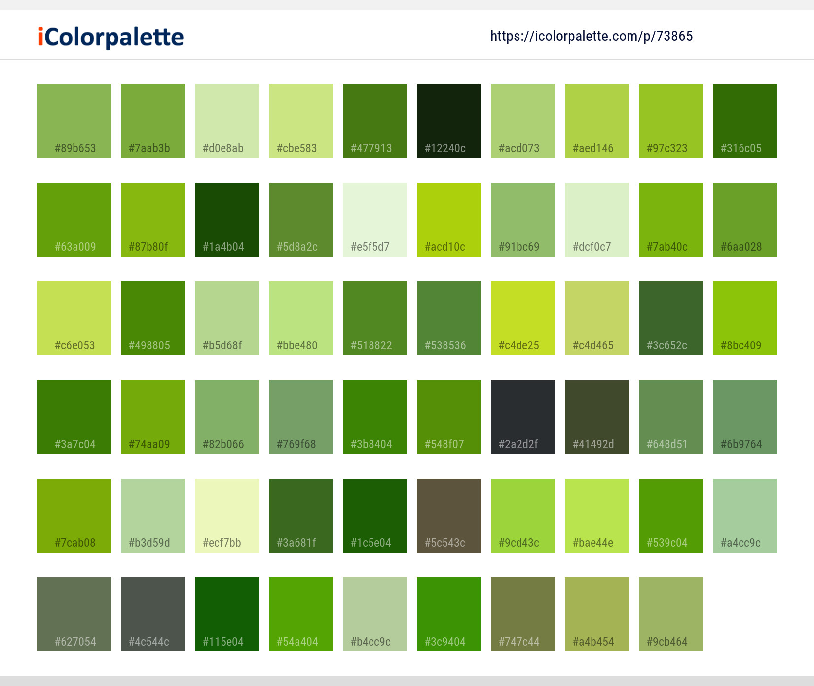Pick the #b4cc9c color swatch
This screenshot has height=686, width=814.
pyautogui.click(x=375, y=614)
